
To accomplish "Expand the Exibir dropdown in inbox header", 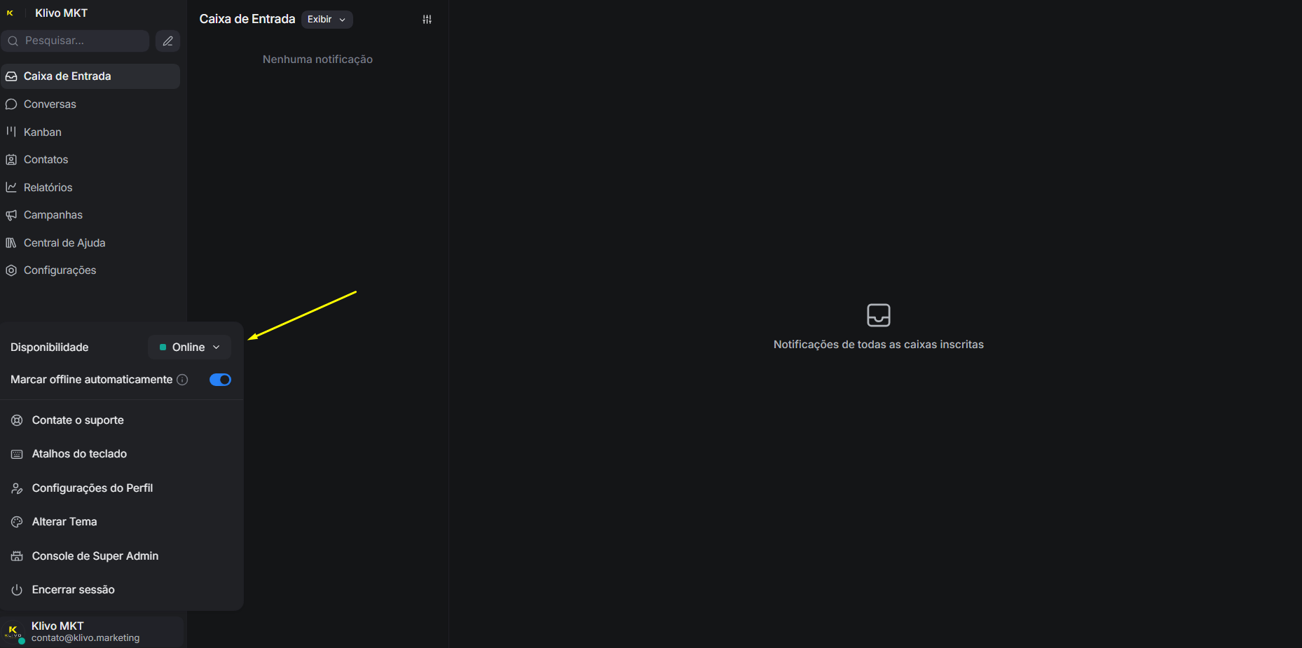I will click(x=327, y=20).
